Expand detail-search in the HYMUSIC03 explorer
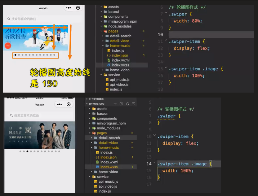The height and width of the screenshot is (196, 258). point(92,138)
